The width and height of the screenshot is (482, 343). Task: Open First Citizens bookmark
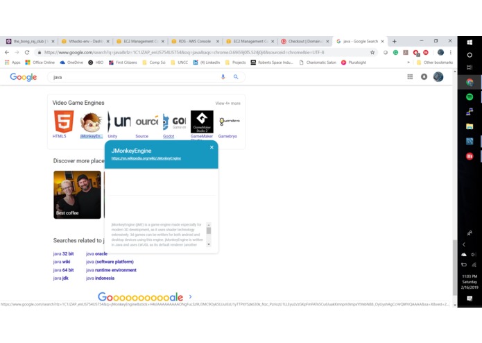(x=123, y=62)
